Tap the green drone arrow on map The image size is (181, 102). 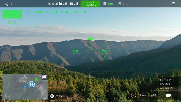37,79
